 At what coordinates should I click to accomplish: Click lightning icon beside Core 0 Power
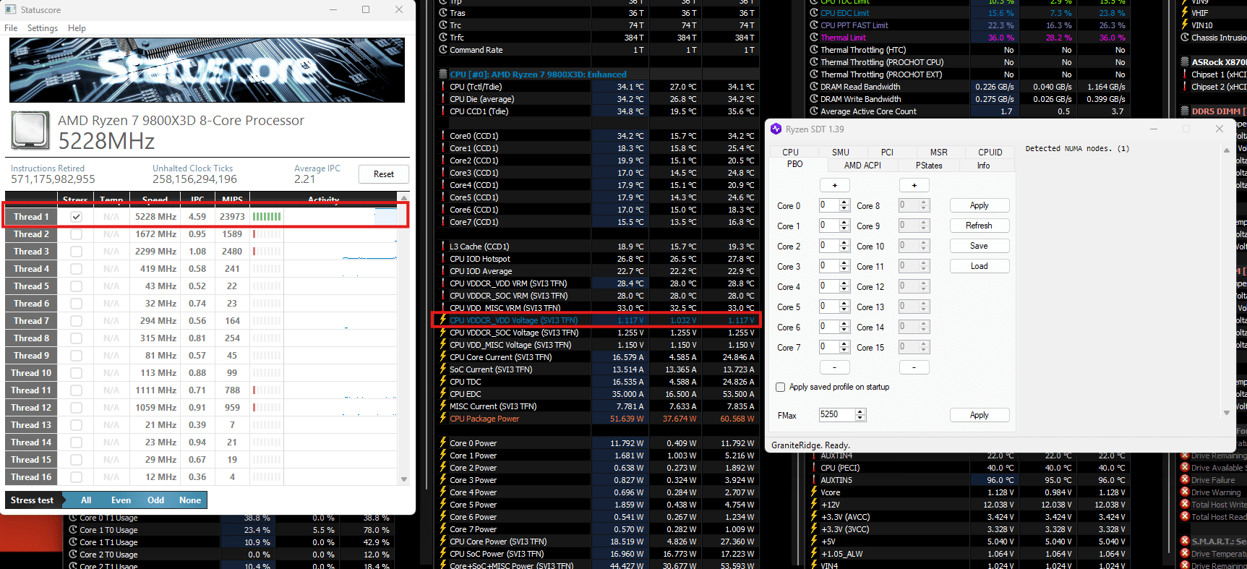(x=443, y=443)
